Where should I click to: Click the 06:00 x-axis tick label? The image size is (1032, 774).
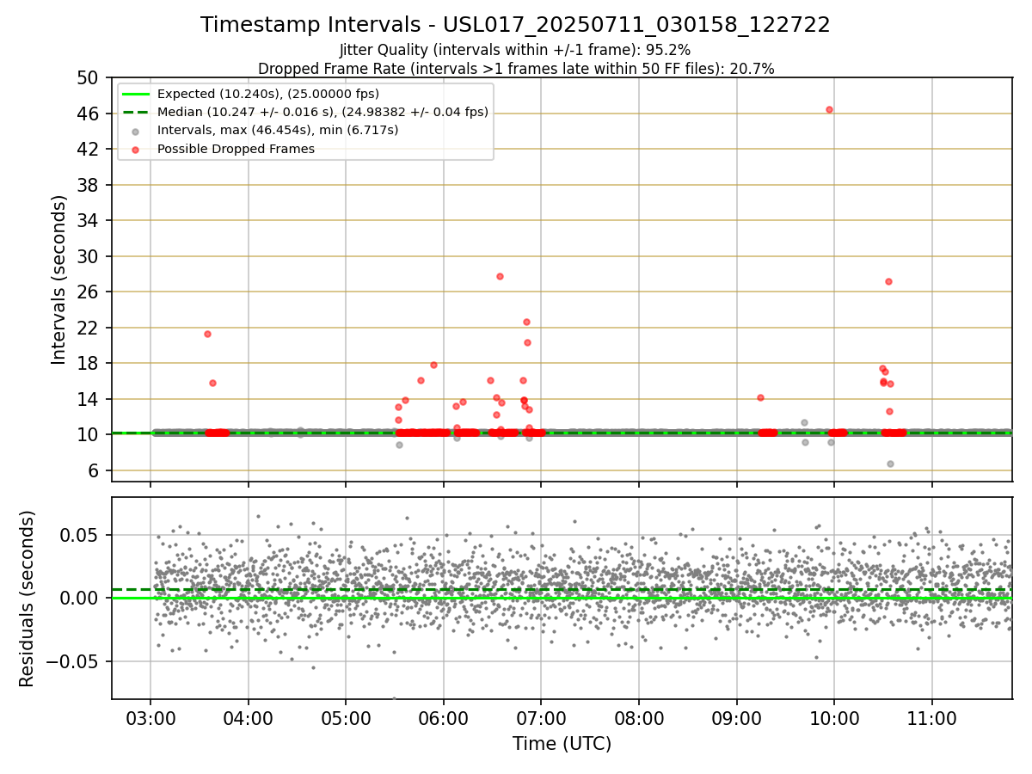click(x=444, y=717)
